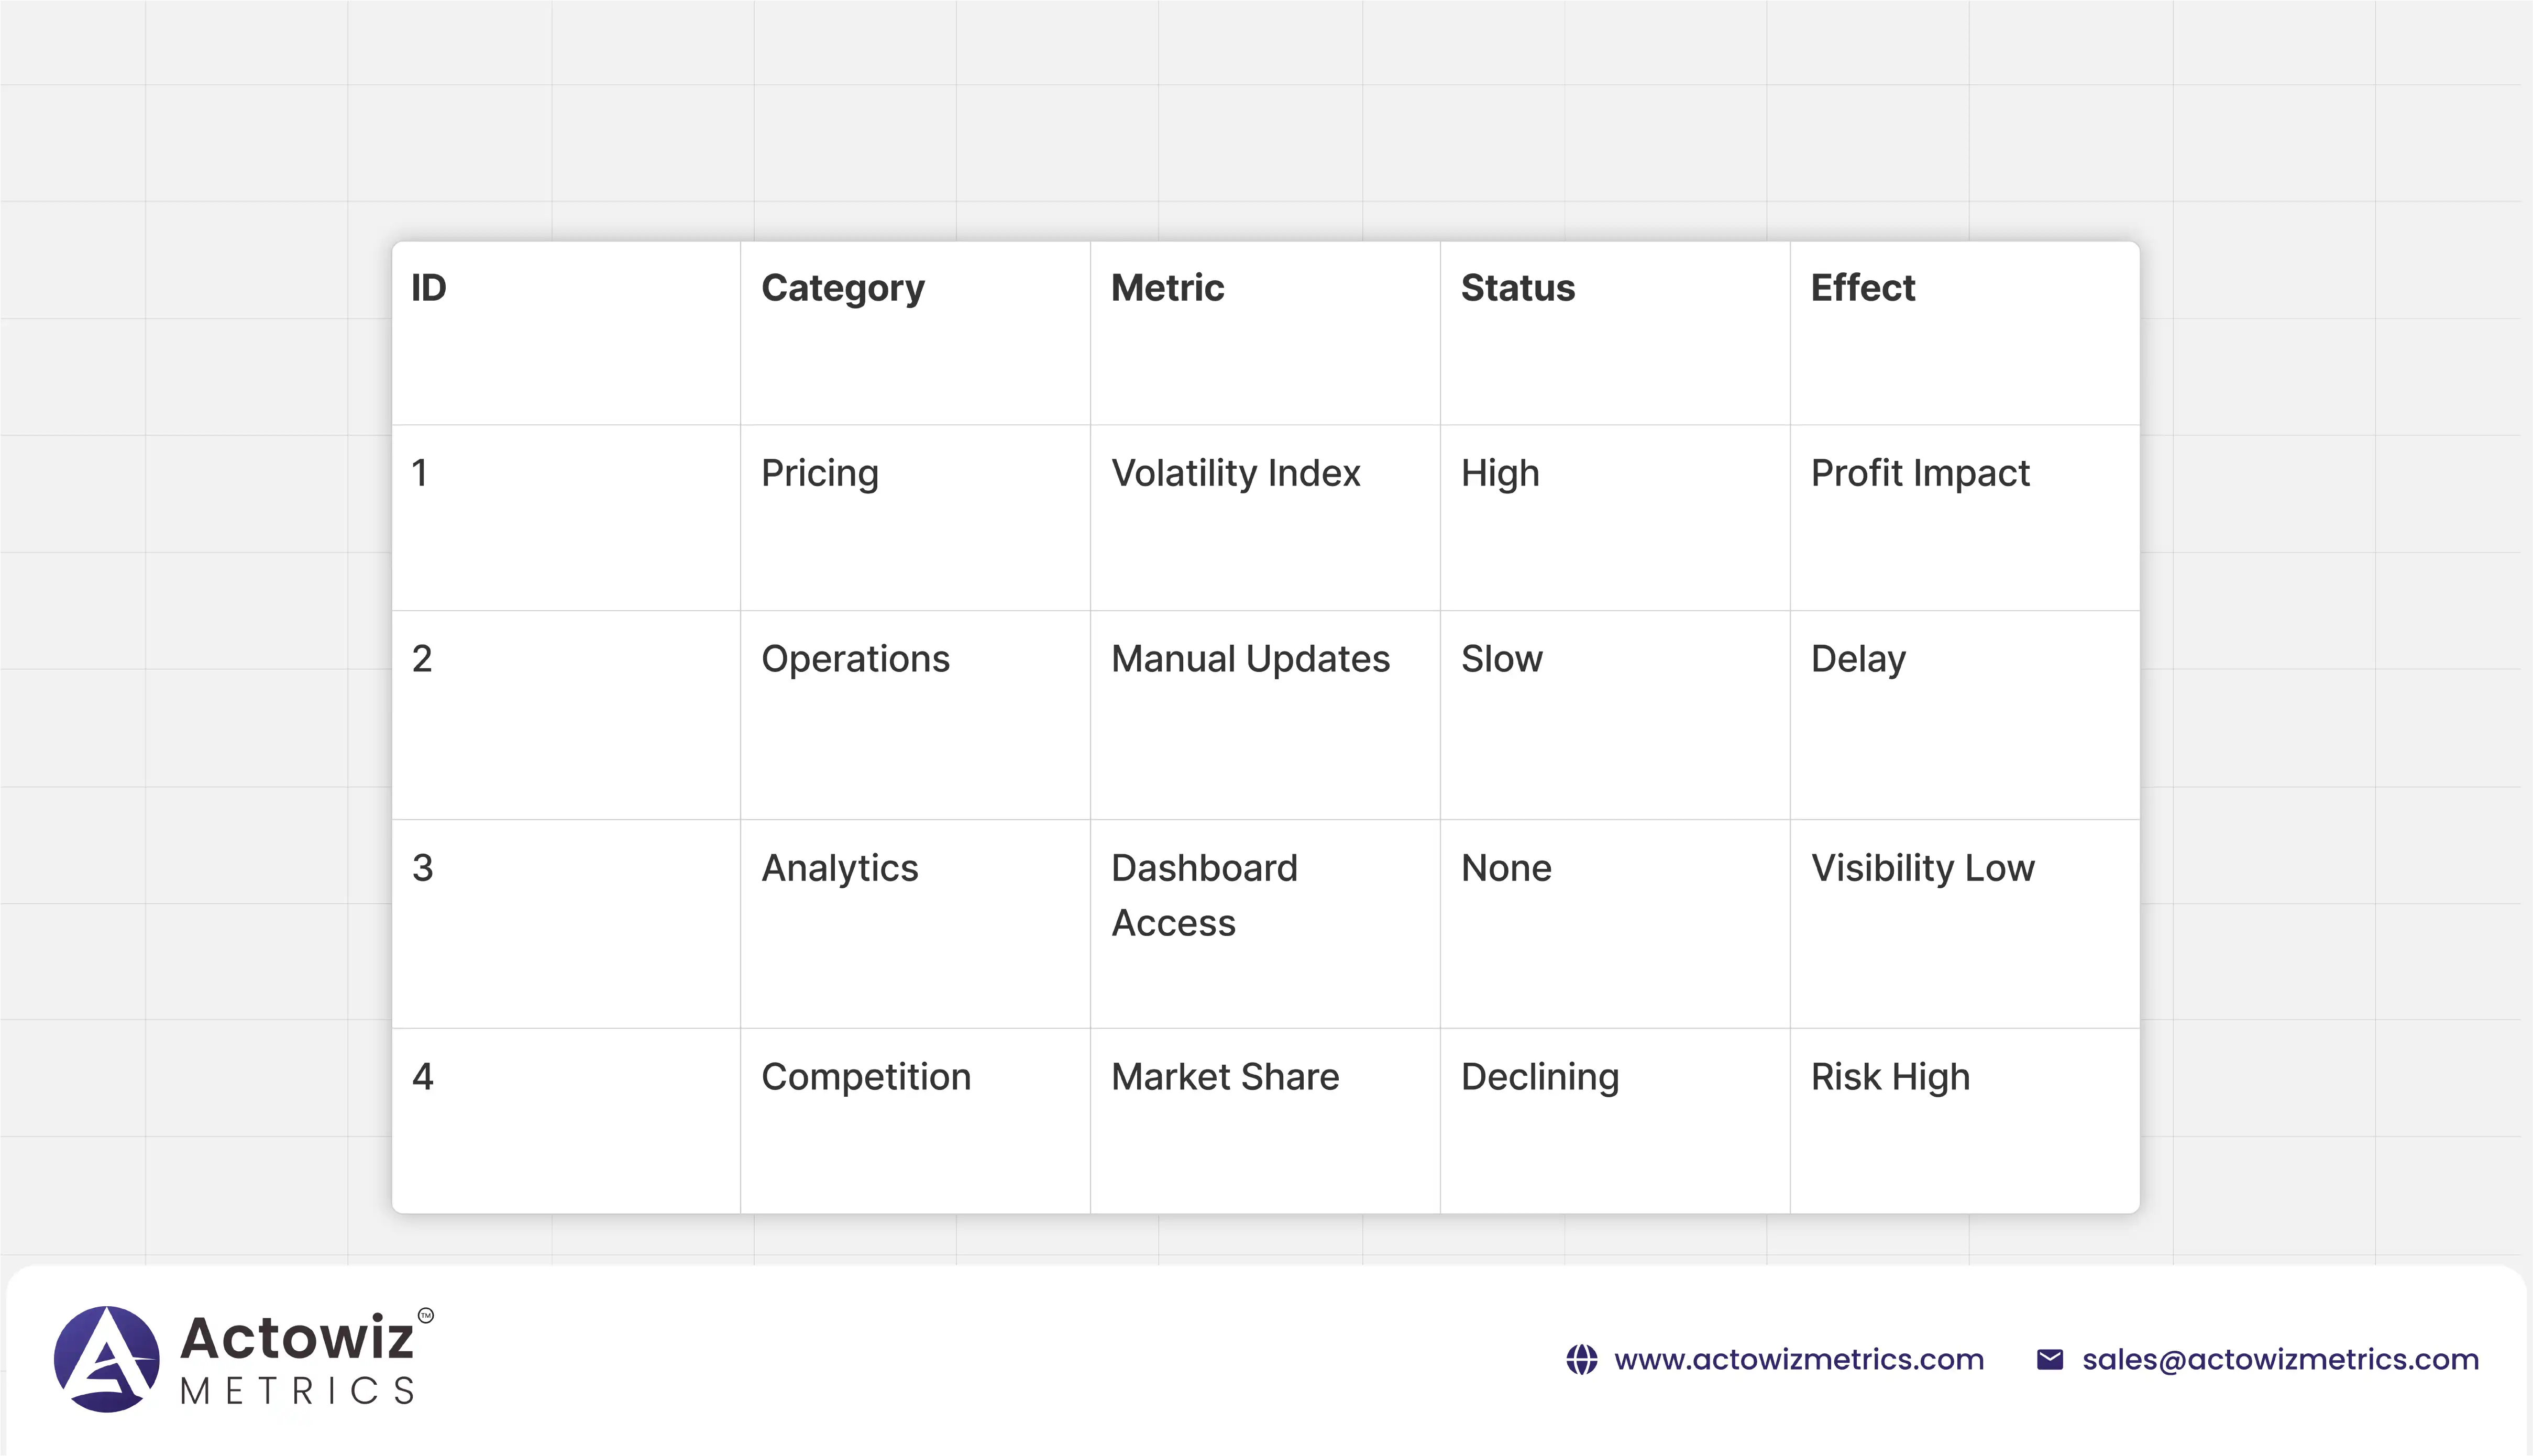
Task: Select the Status column header
Action: pos(1517,288)
